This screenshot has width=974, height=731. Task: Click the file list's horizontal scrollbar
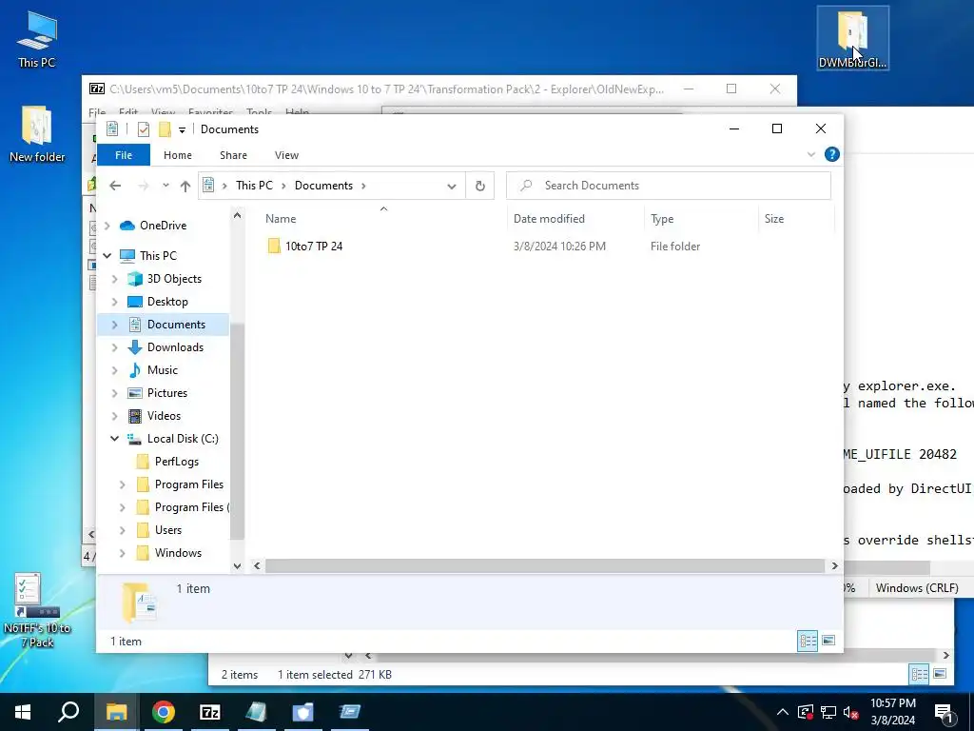tap(544, 565)
